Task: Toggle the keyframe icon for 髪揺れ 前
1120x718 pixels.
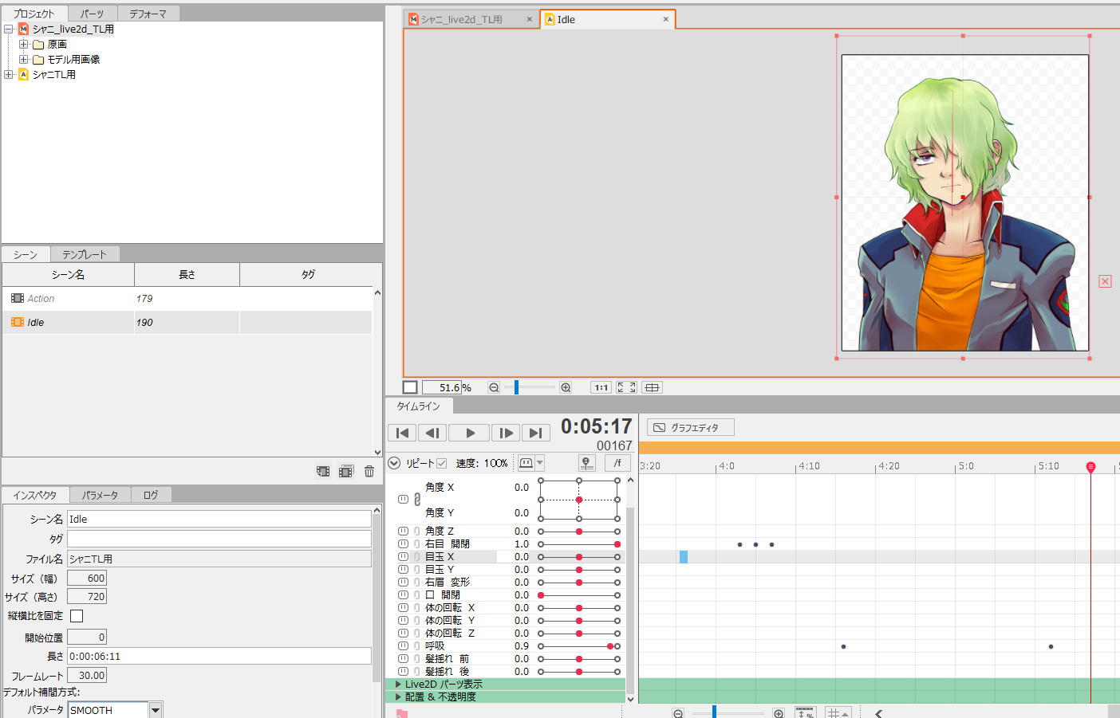Action: (403, 658)
